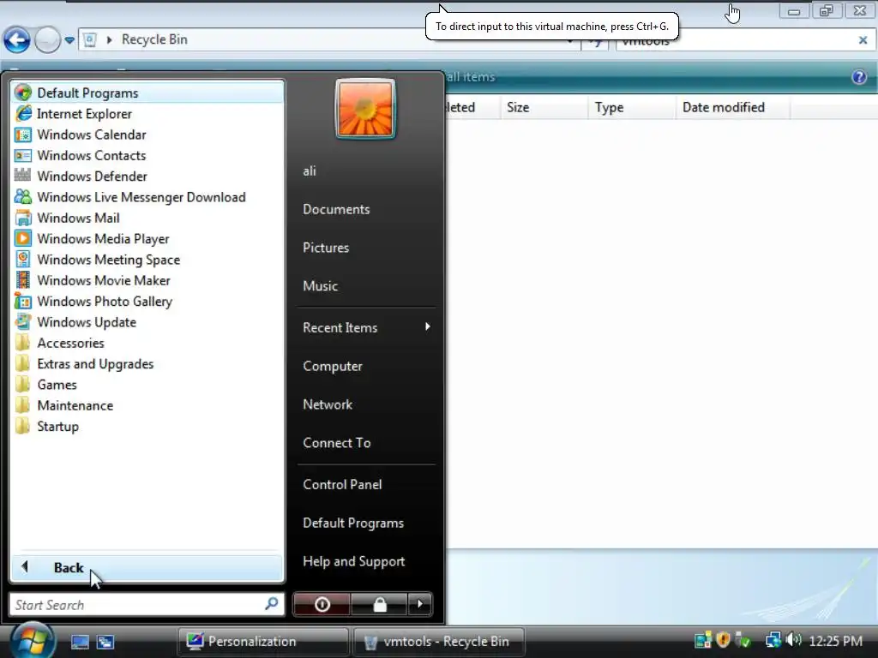Viewport: 878px width, 658px height.
Task: Open Music from Start menu
Action: 321,286
